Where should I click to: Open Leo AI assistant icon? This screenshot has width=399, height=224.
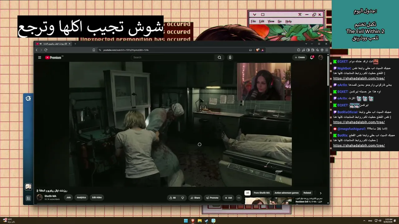pyautogui.click(x=317, y=50)
